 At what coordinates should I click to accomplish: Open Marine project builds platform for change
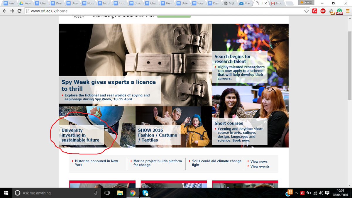coord(158,163)
